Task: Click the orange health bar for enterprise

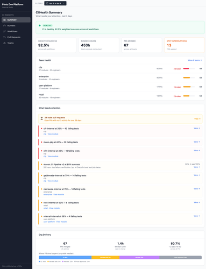Action: [x=187, y=77]
